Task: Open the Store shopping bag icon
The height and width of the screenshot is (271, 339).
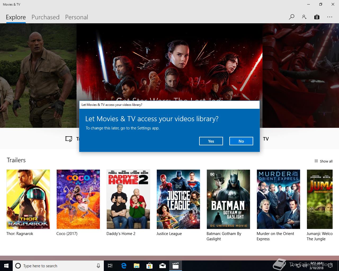Action: point(317,17)
